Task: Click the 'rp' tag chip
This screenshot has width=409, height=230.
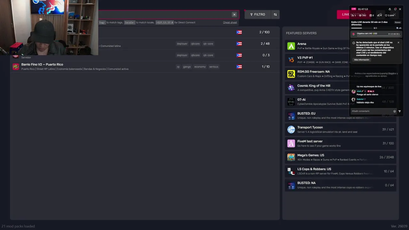Action: coord(178,67)
